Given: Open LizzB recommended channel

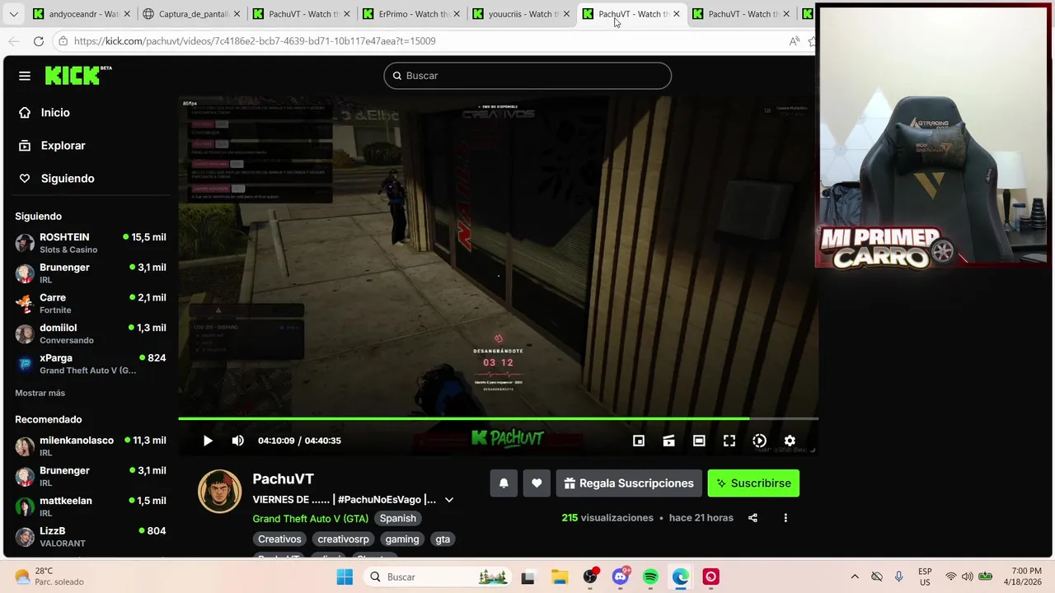Looking at the screenshot, I should point(91,537).
